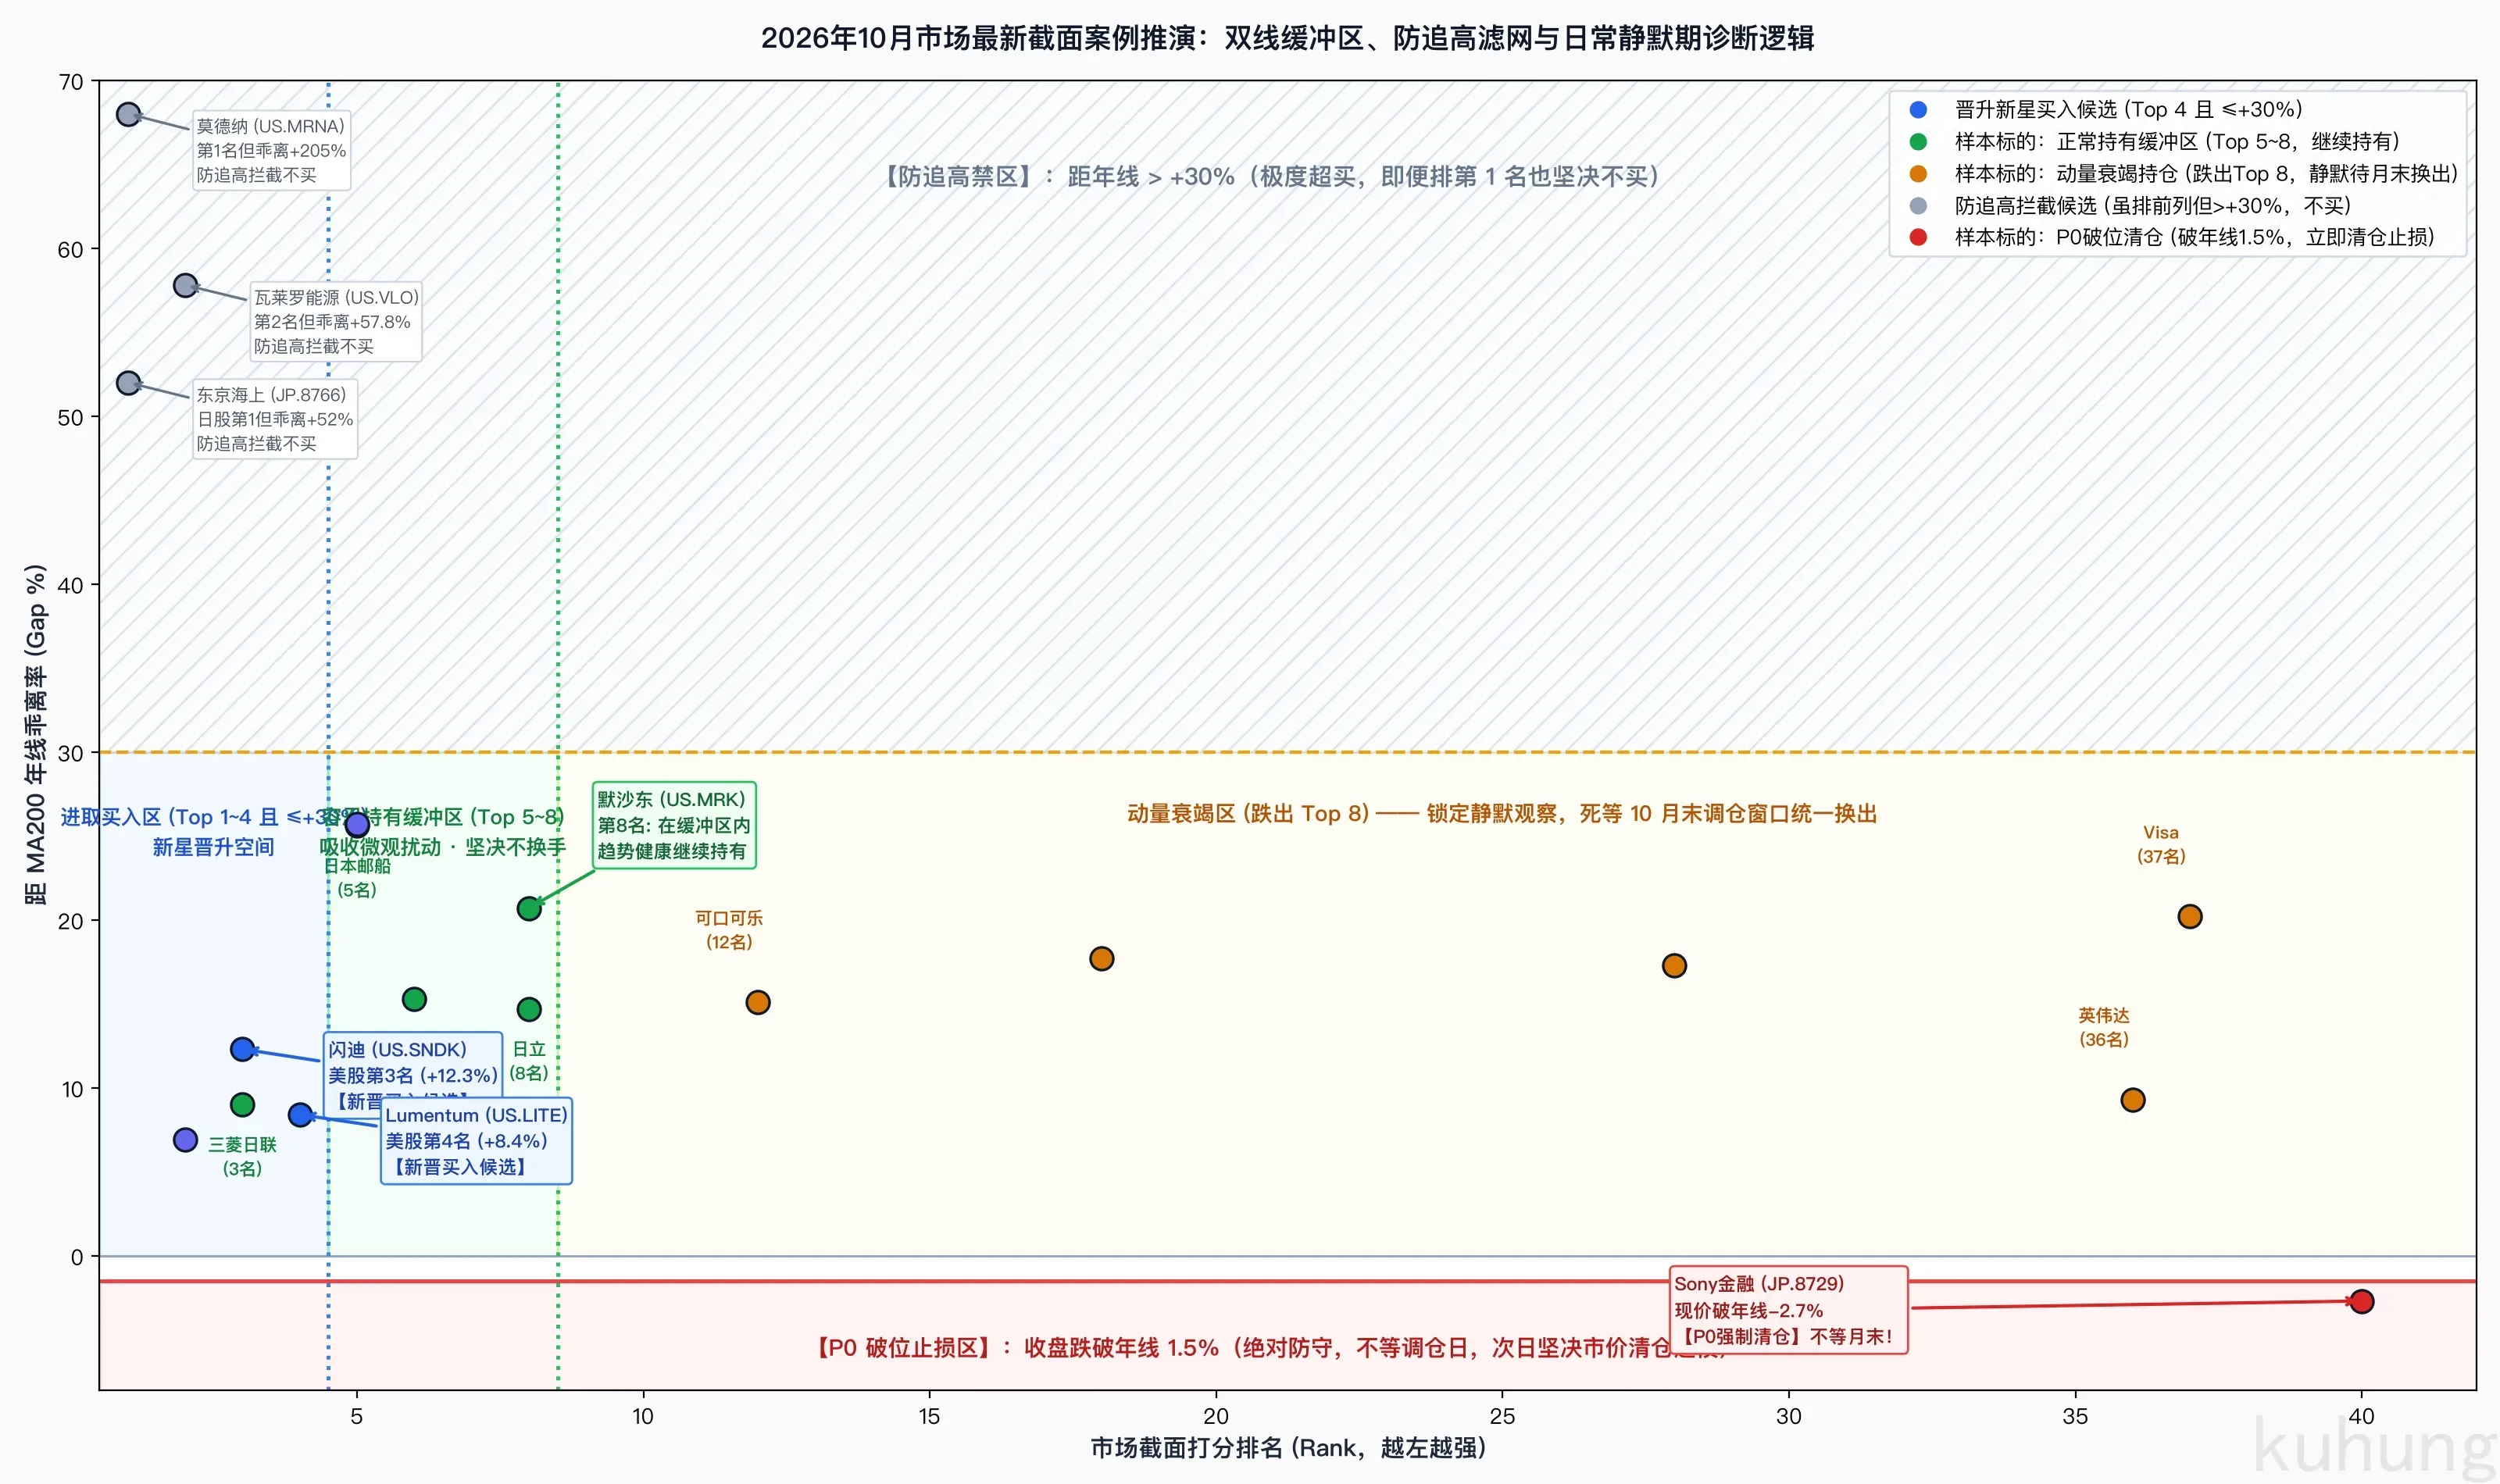This screenshot has width=2500, height=1484.
Task: Click the 可口可乐 (12名) point label
Action: click(x=729, y=930)
